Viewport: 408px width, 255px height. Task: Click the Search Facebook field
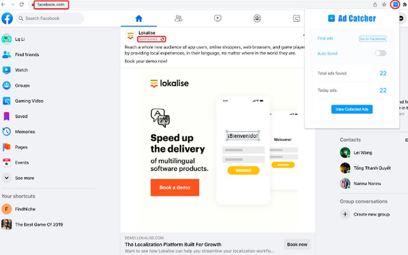(x=50, y=18)
